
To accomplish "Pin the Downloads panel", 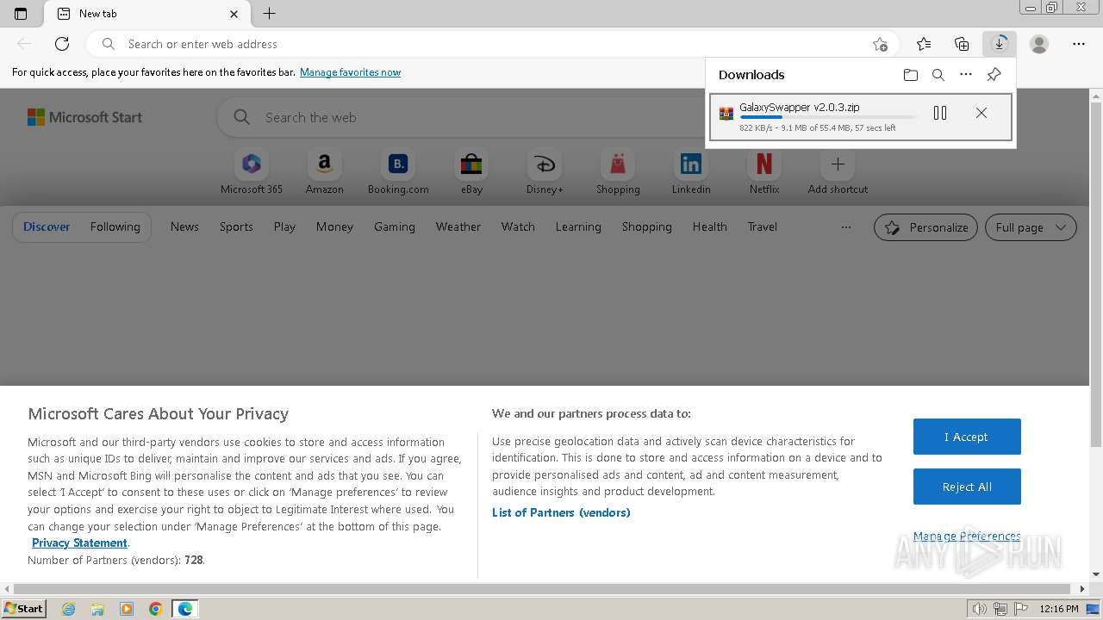I will point(994,75).
